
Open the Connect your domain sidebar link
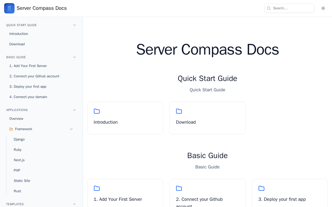(28, 97)
